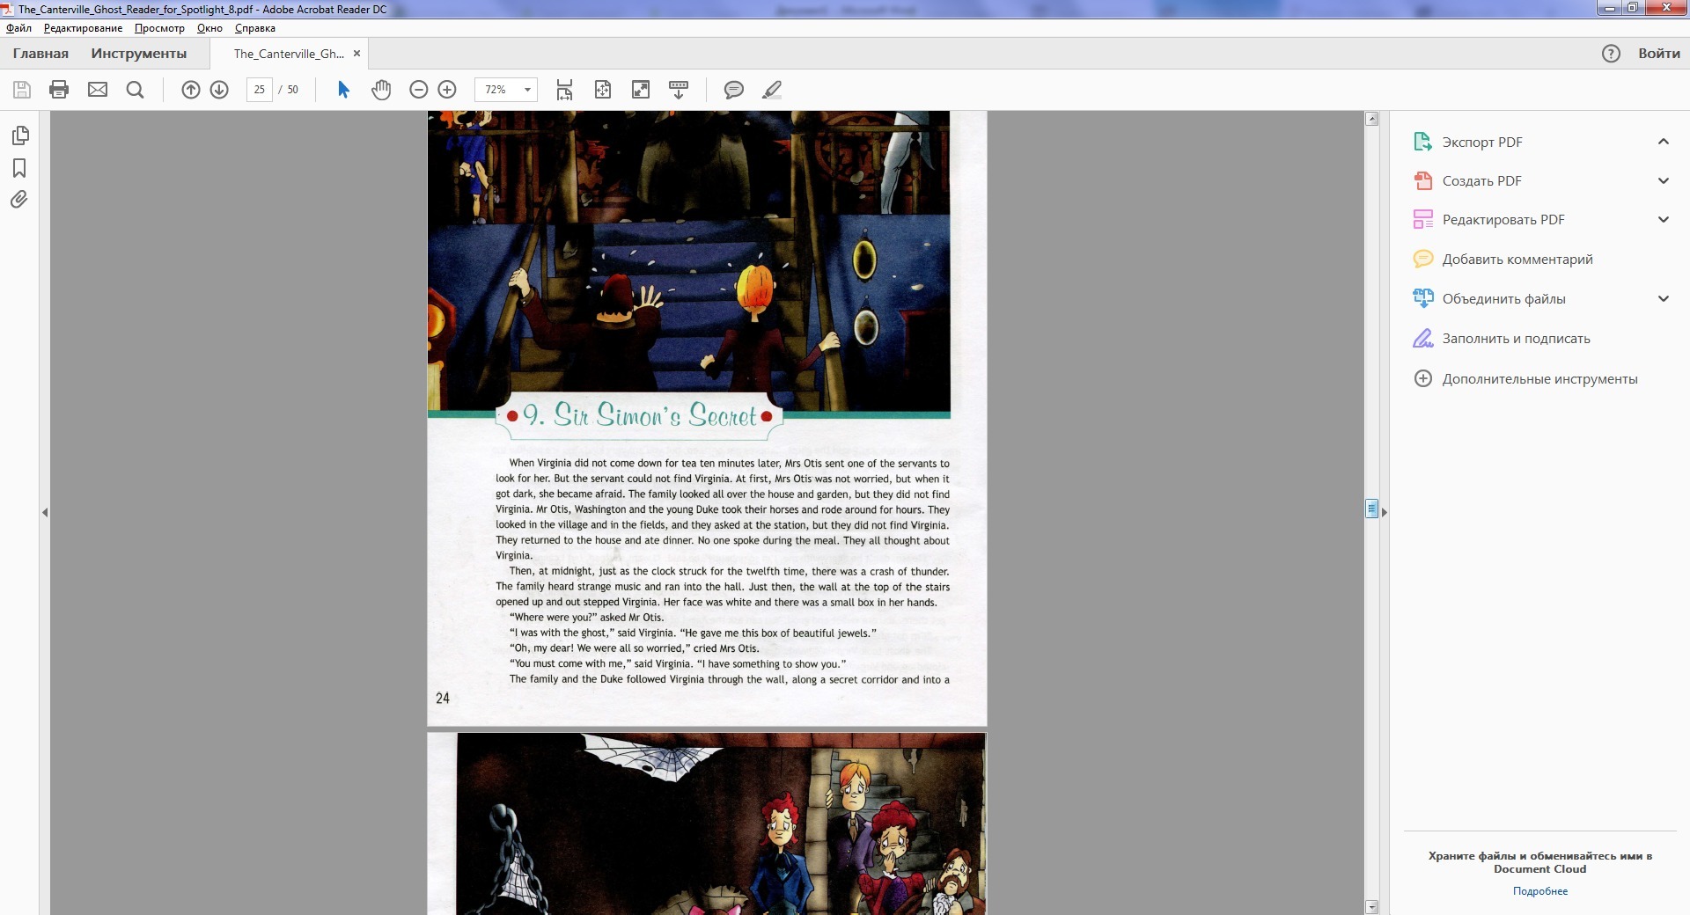The image size is (1690, 915).
Task: Go to previous page arrow
Action: click(x=191, y=90)
